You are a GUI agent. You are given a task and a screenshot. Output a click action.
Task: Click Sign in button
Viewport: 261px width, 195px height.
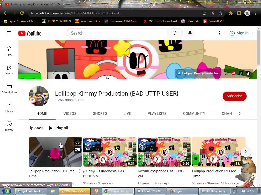pyautogui.click(x=239, y=33)
